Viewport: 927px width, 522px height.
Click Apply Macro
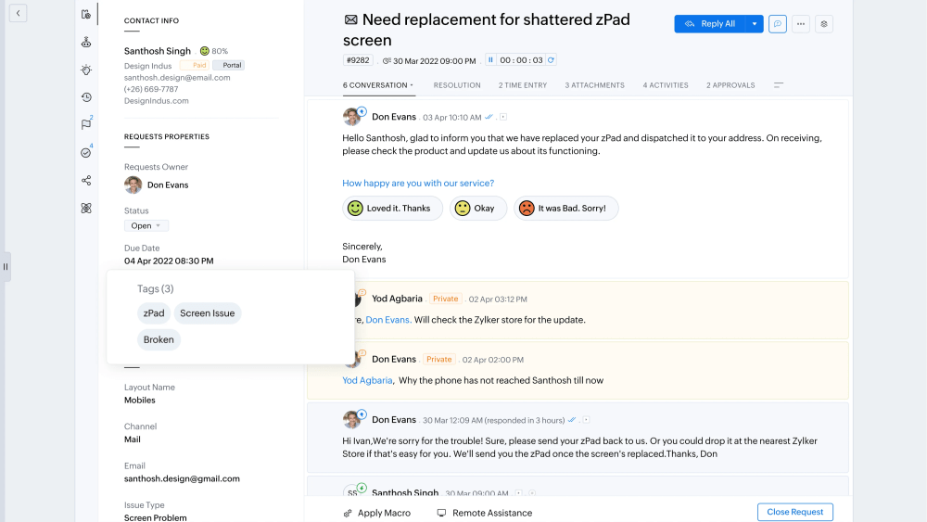(x=377, y=513)
